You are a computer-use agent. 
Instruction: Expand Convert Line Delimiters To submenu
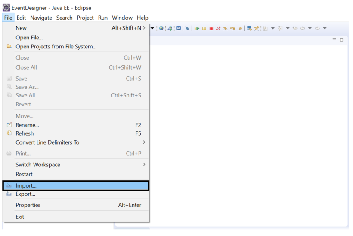point(144,142)
